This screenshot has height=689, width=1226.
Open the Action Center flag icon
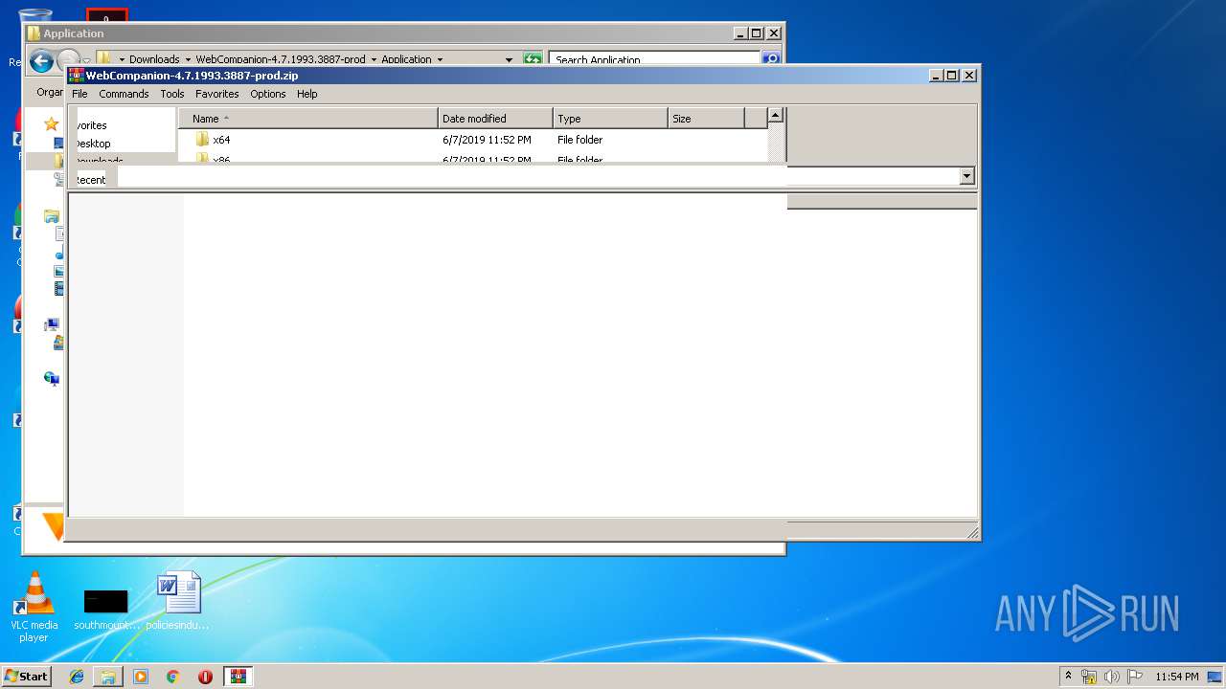[x=1135, y=677]
